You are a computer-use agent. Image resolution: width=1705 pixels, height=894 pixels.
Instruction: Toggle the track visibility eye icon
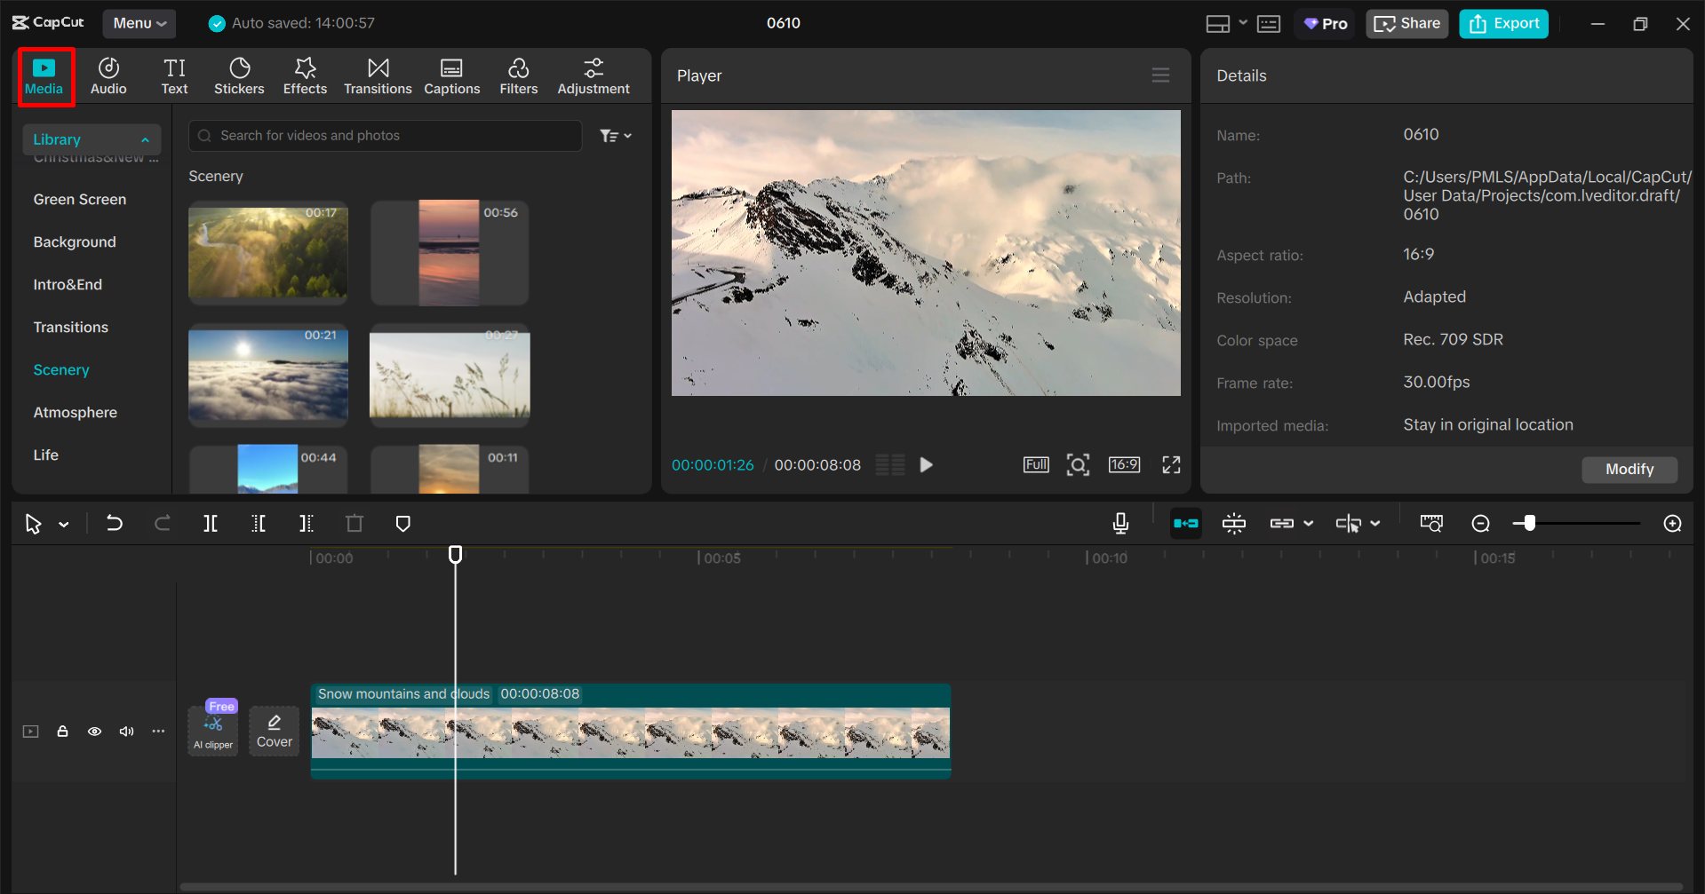(x=94, y=731)
